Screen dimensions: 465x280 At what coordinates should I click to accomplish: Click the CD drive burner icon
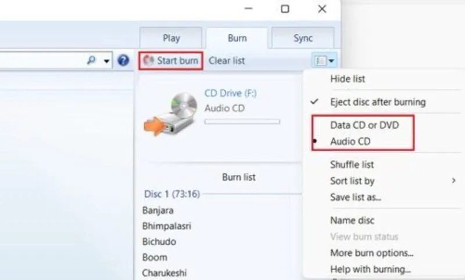[x=171, y=114]
